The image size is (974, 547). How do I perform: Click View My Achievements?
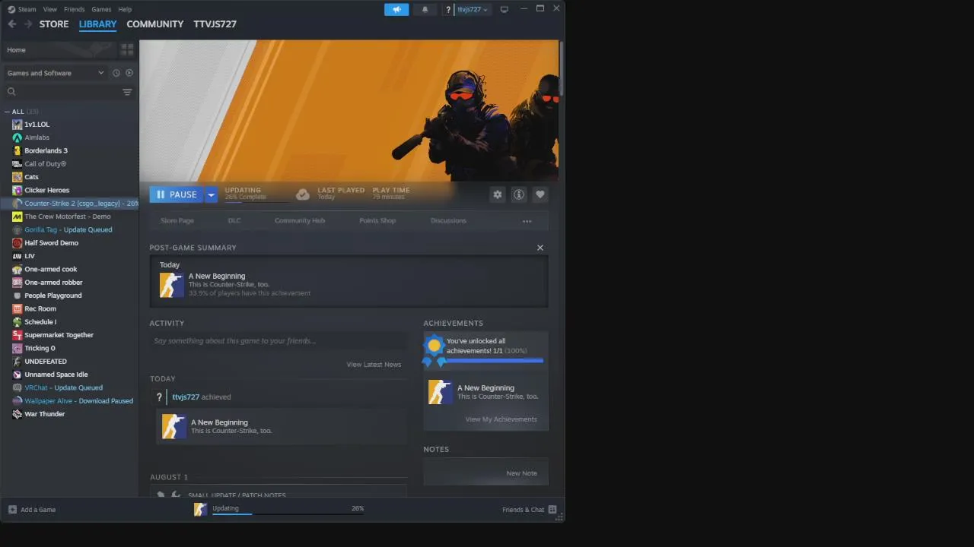[x=501, y=419]
